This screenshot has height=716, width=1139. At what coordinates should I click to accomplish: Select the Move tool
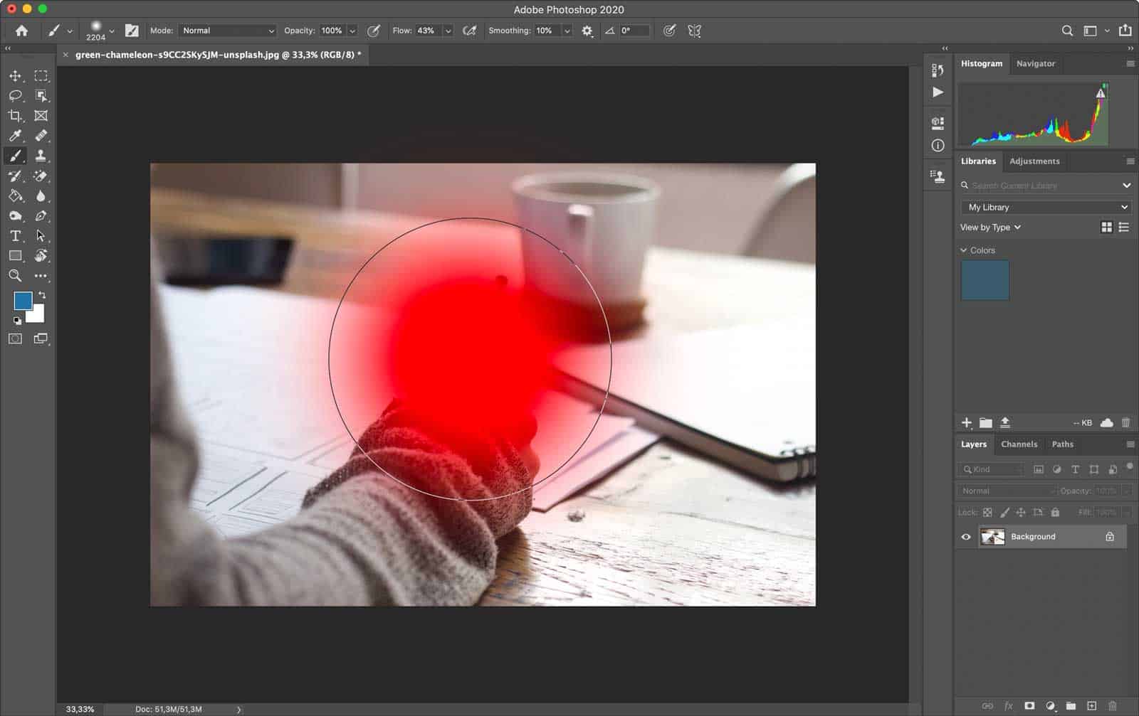[16, 76]
